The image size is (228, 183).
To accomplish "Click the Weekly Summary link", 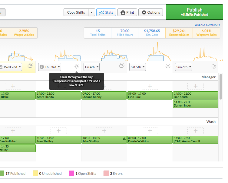I will pos(207,25).
